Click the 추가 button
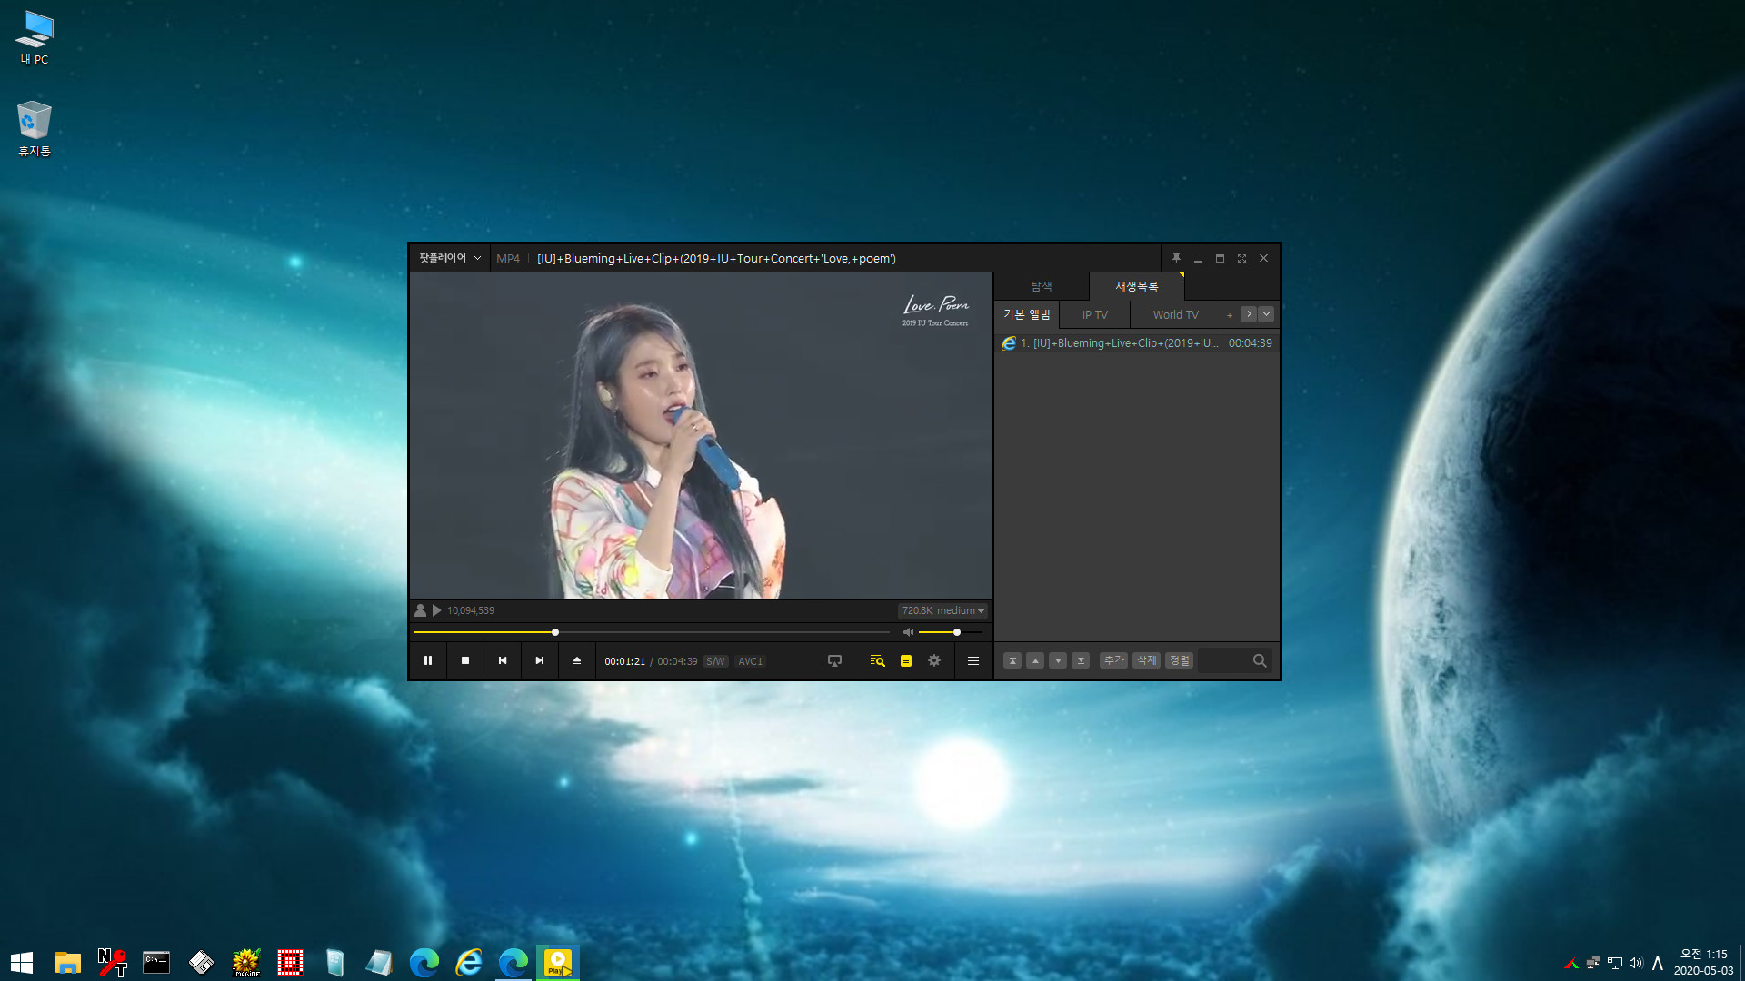The width and height of the screenshot is (1745, 981). click(1114, 660)
